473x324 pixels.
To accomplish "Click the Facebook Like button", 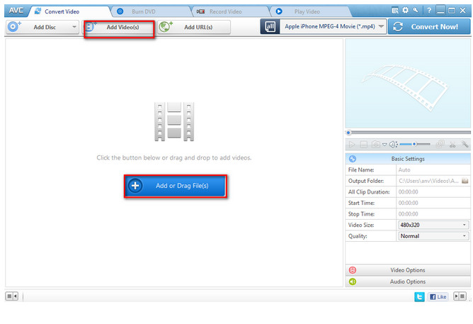I will pos(438,297).
